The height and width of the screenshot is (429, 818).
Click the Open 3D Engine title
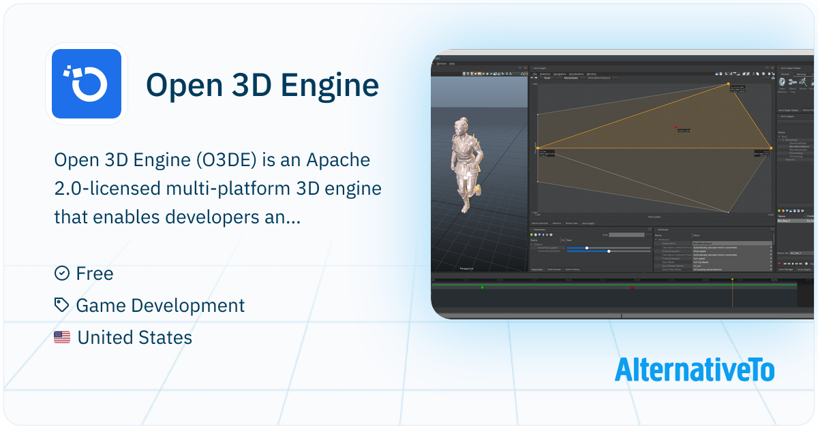pyautogui.click(x=262, y=85)
